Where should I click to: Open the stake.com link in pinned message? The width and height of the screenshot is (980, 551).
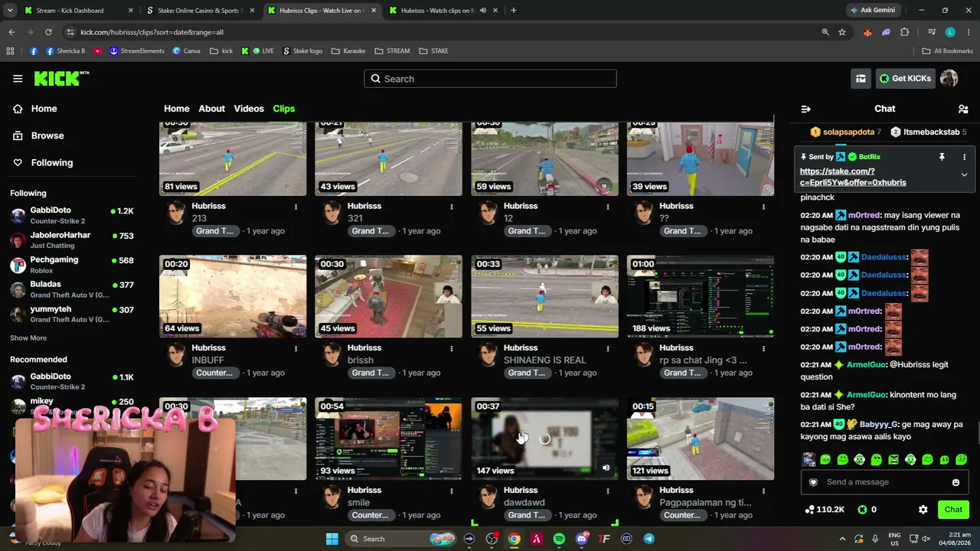coord(853,177)
